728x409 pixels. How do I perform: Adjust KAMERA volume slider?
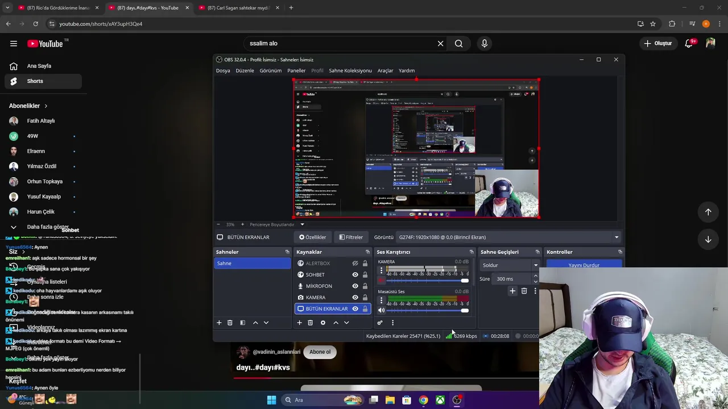pyautogui.click(x=428, y=281)
